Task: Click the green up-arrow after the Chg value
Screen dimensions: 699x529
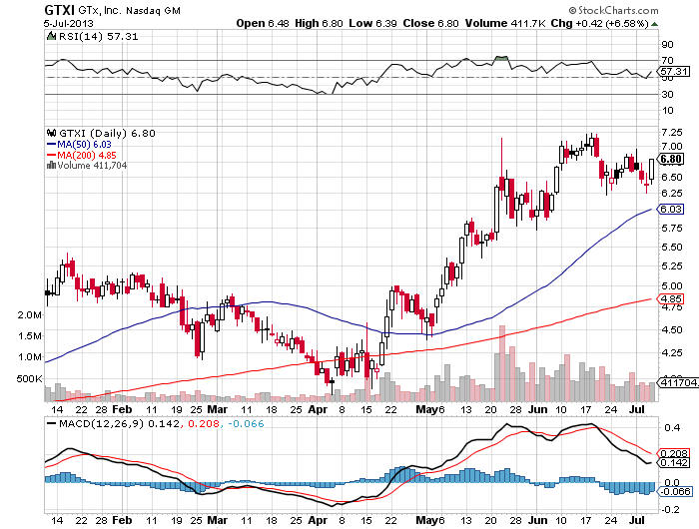Action: (x=654, y=24)
